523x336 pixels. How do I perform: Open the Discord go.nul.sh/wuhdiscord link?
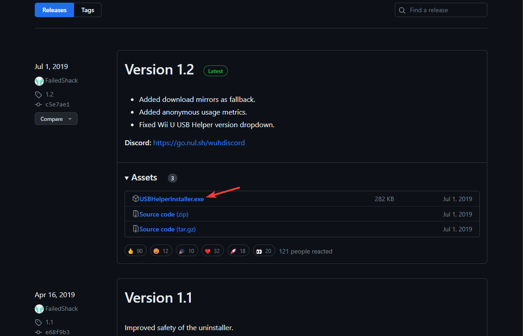click(x=199, y=143)
